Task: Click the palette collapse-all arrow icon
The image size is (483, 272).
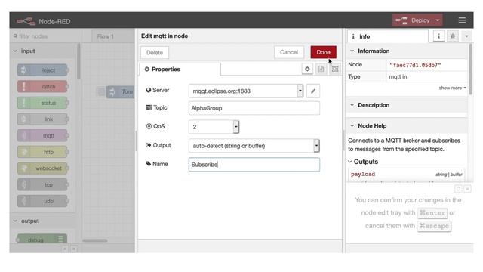Action: pyautogui.click(x=65, y=249)
